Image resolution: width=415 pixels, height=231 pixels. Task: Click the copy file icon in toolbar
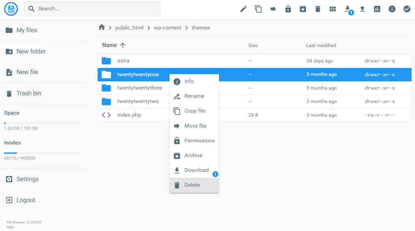click(258, 9)
